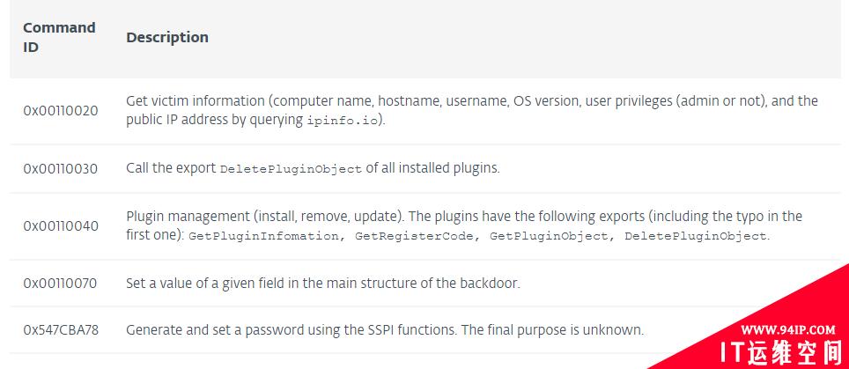Select command ID 0x00110030 cell
The height and width of the screenshot is (369, 849).
pyautogui.click(x=61, y=169)
